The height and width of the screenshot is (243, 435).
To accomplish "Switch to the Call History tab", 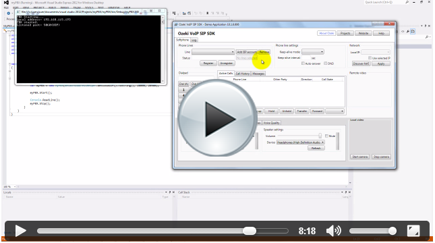I will click(x=243, y=74).
